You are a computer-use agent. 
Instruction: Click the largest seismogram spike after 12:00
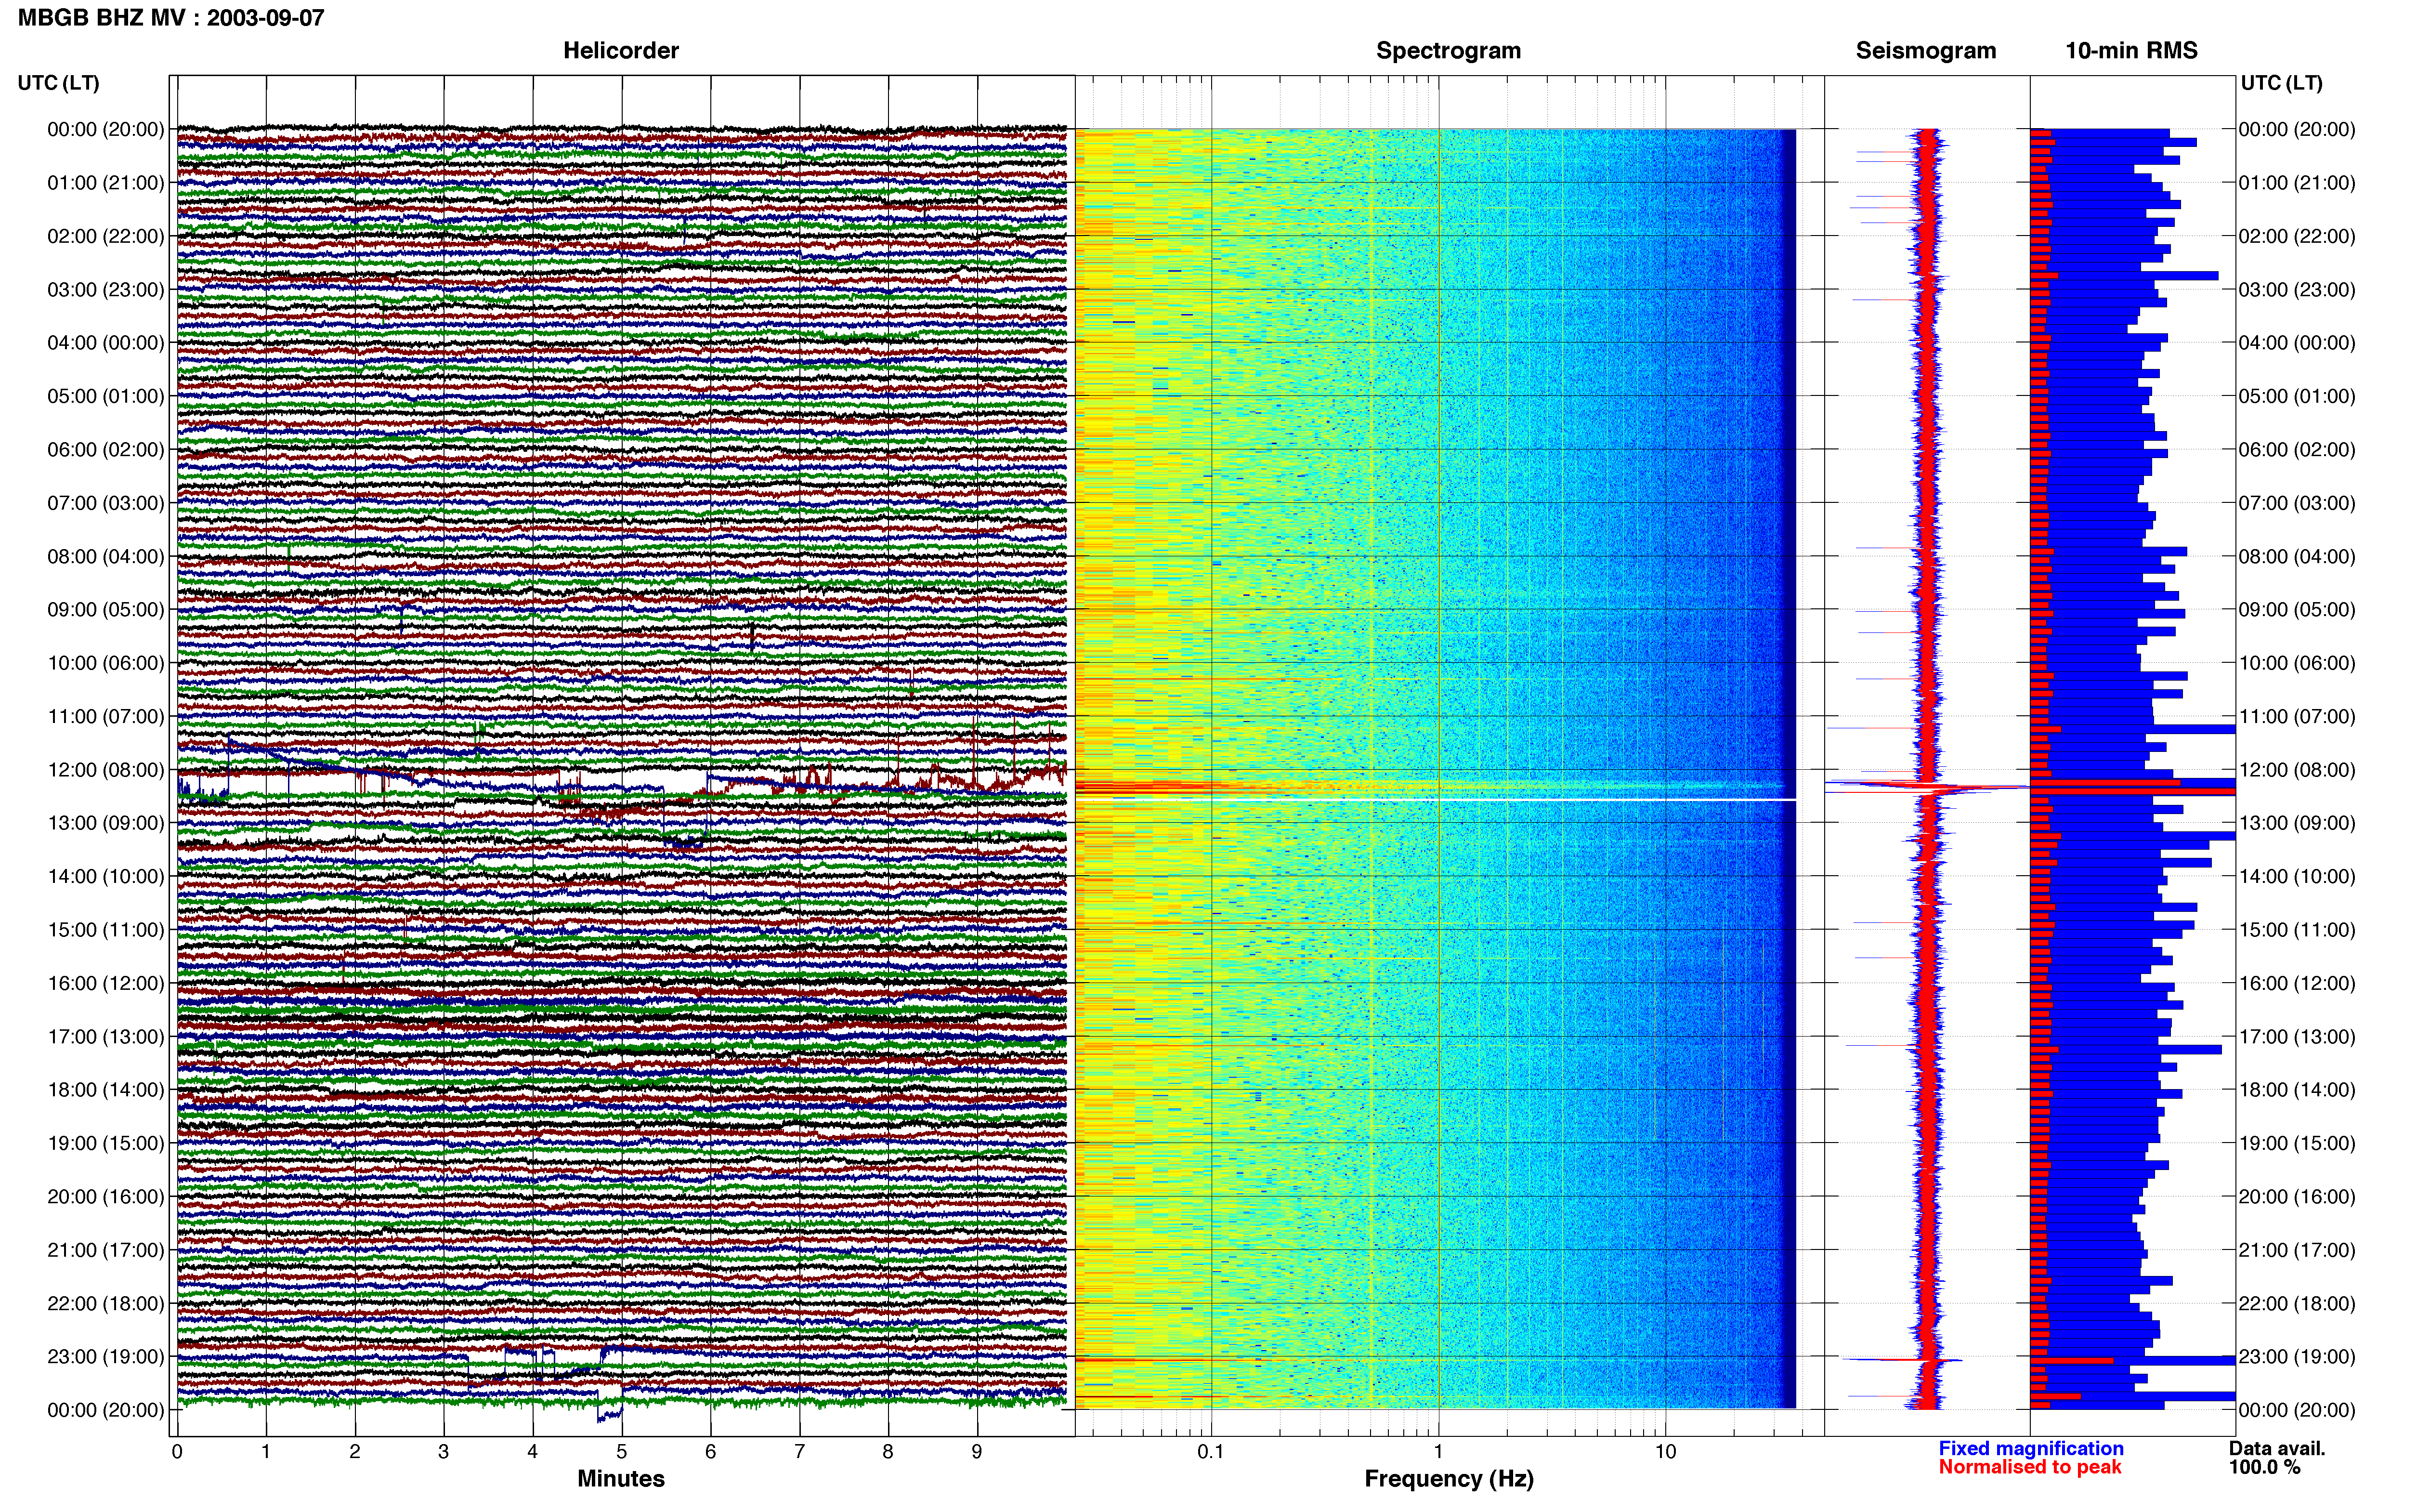coord(1926,787)
